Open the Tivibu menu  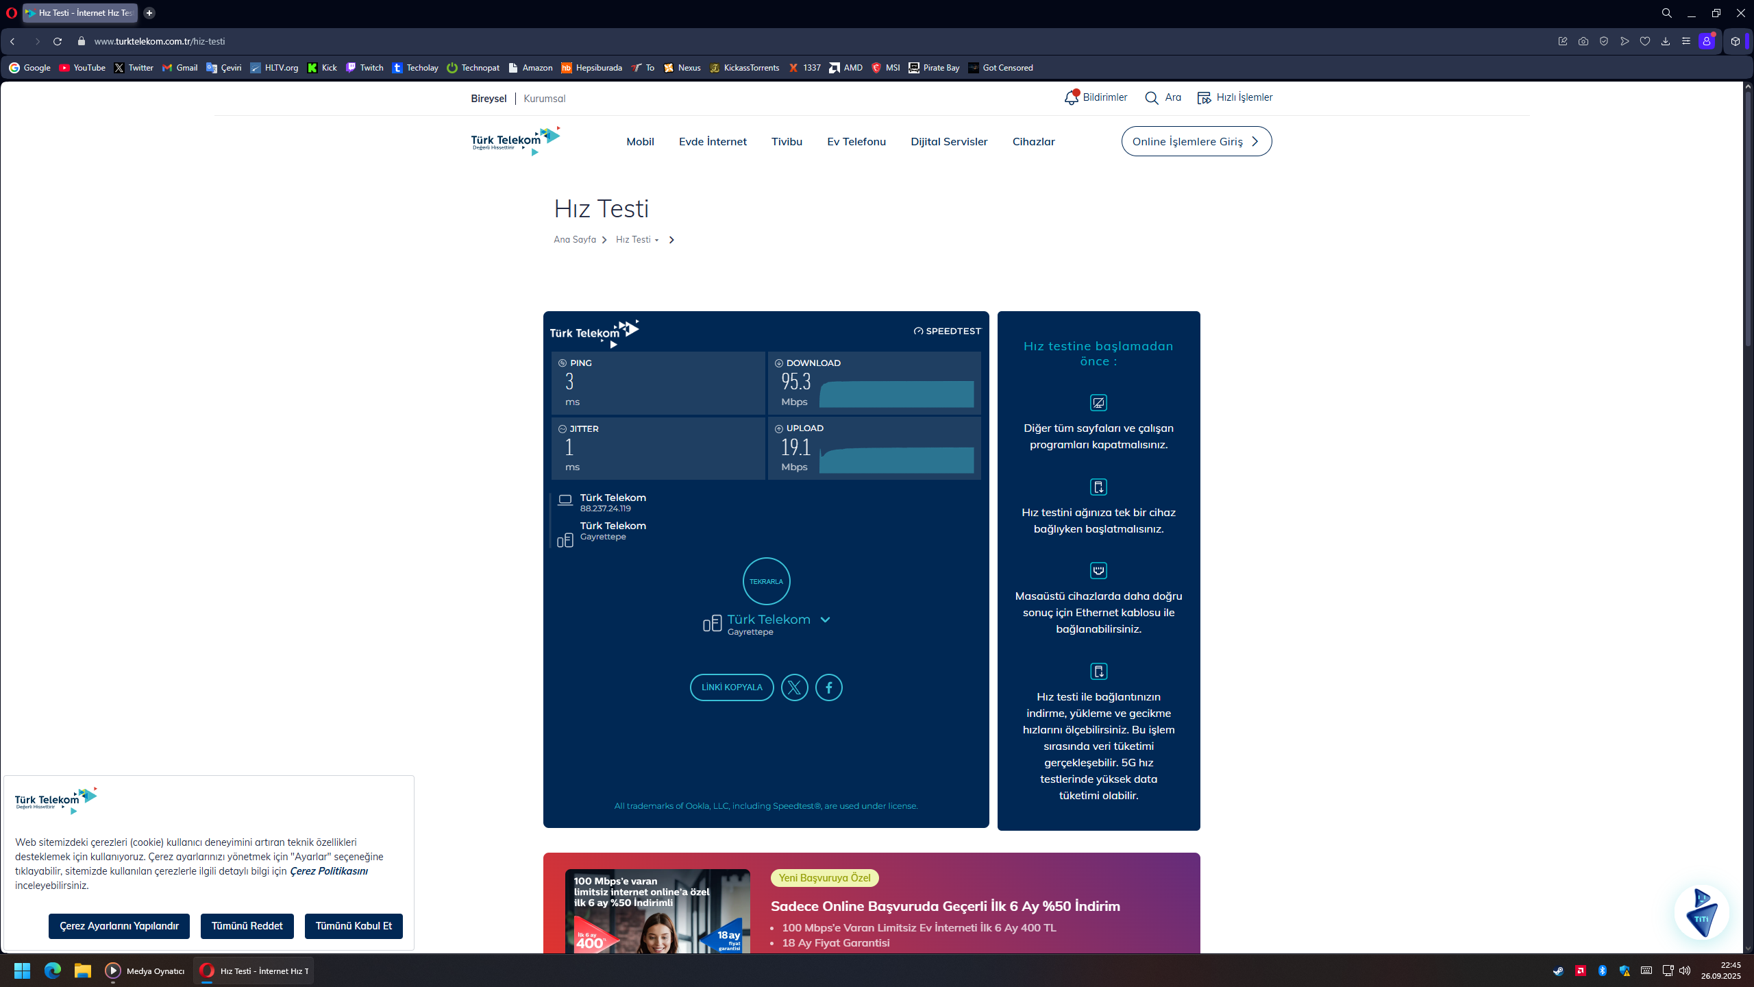(x=787, y=141)
